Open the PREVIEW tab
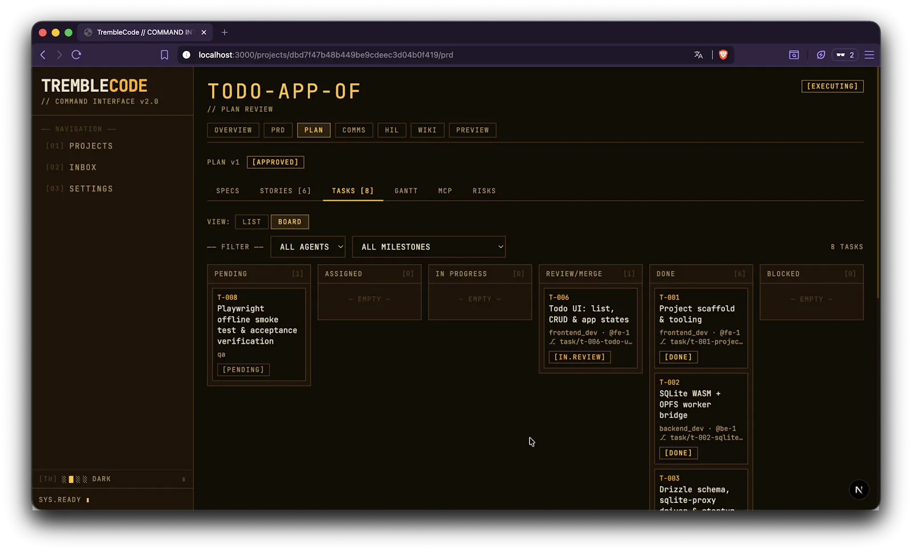Viewport: 912px width, 552px height. click(x=473, y=130)
